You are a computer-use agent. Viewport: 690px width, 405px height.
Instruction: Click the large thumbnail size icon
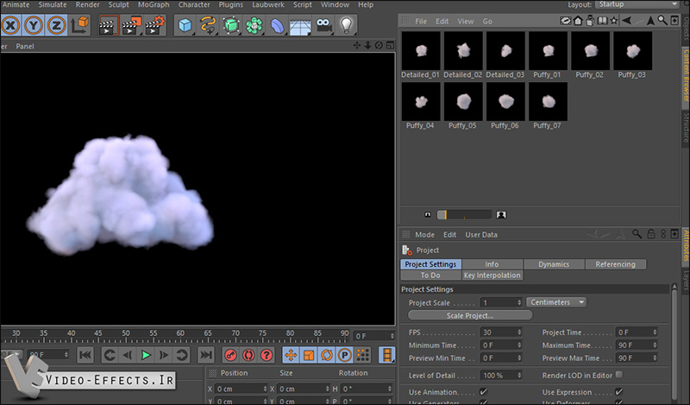501,215
